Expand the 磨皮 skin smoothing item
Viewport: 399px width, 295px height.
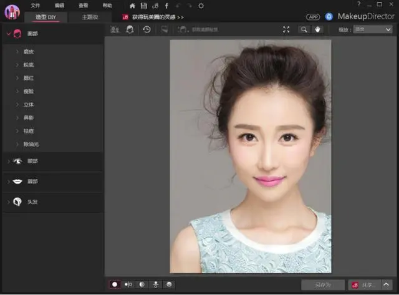pyautogui.click(x=17, y=52)
